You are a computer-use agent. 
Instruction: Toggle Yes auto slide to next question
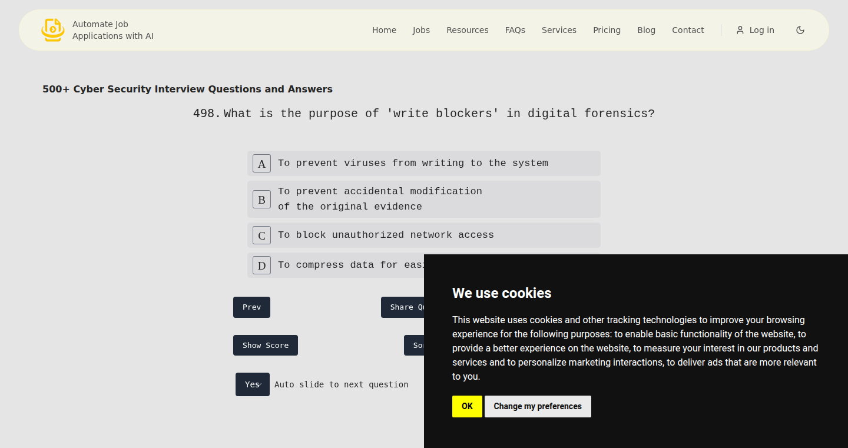(253, 384)
